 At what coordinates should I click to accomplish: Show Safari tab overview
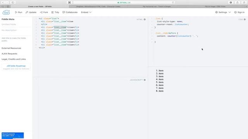(x=244, y=3)
